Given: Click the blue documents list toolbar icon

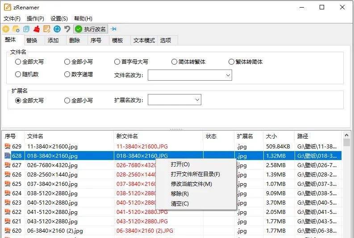Looking at the screenshot, I should pyautogui.click(x=26, y=29).
